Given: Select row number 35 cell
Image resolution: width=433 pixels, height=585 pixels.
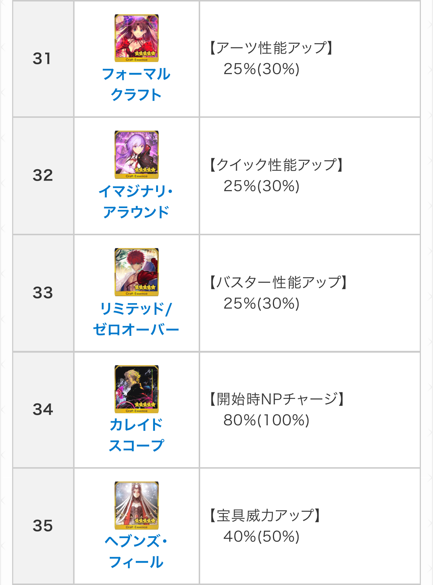Looking at the screenshot, I should 43,526.
